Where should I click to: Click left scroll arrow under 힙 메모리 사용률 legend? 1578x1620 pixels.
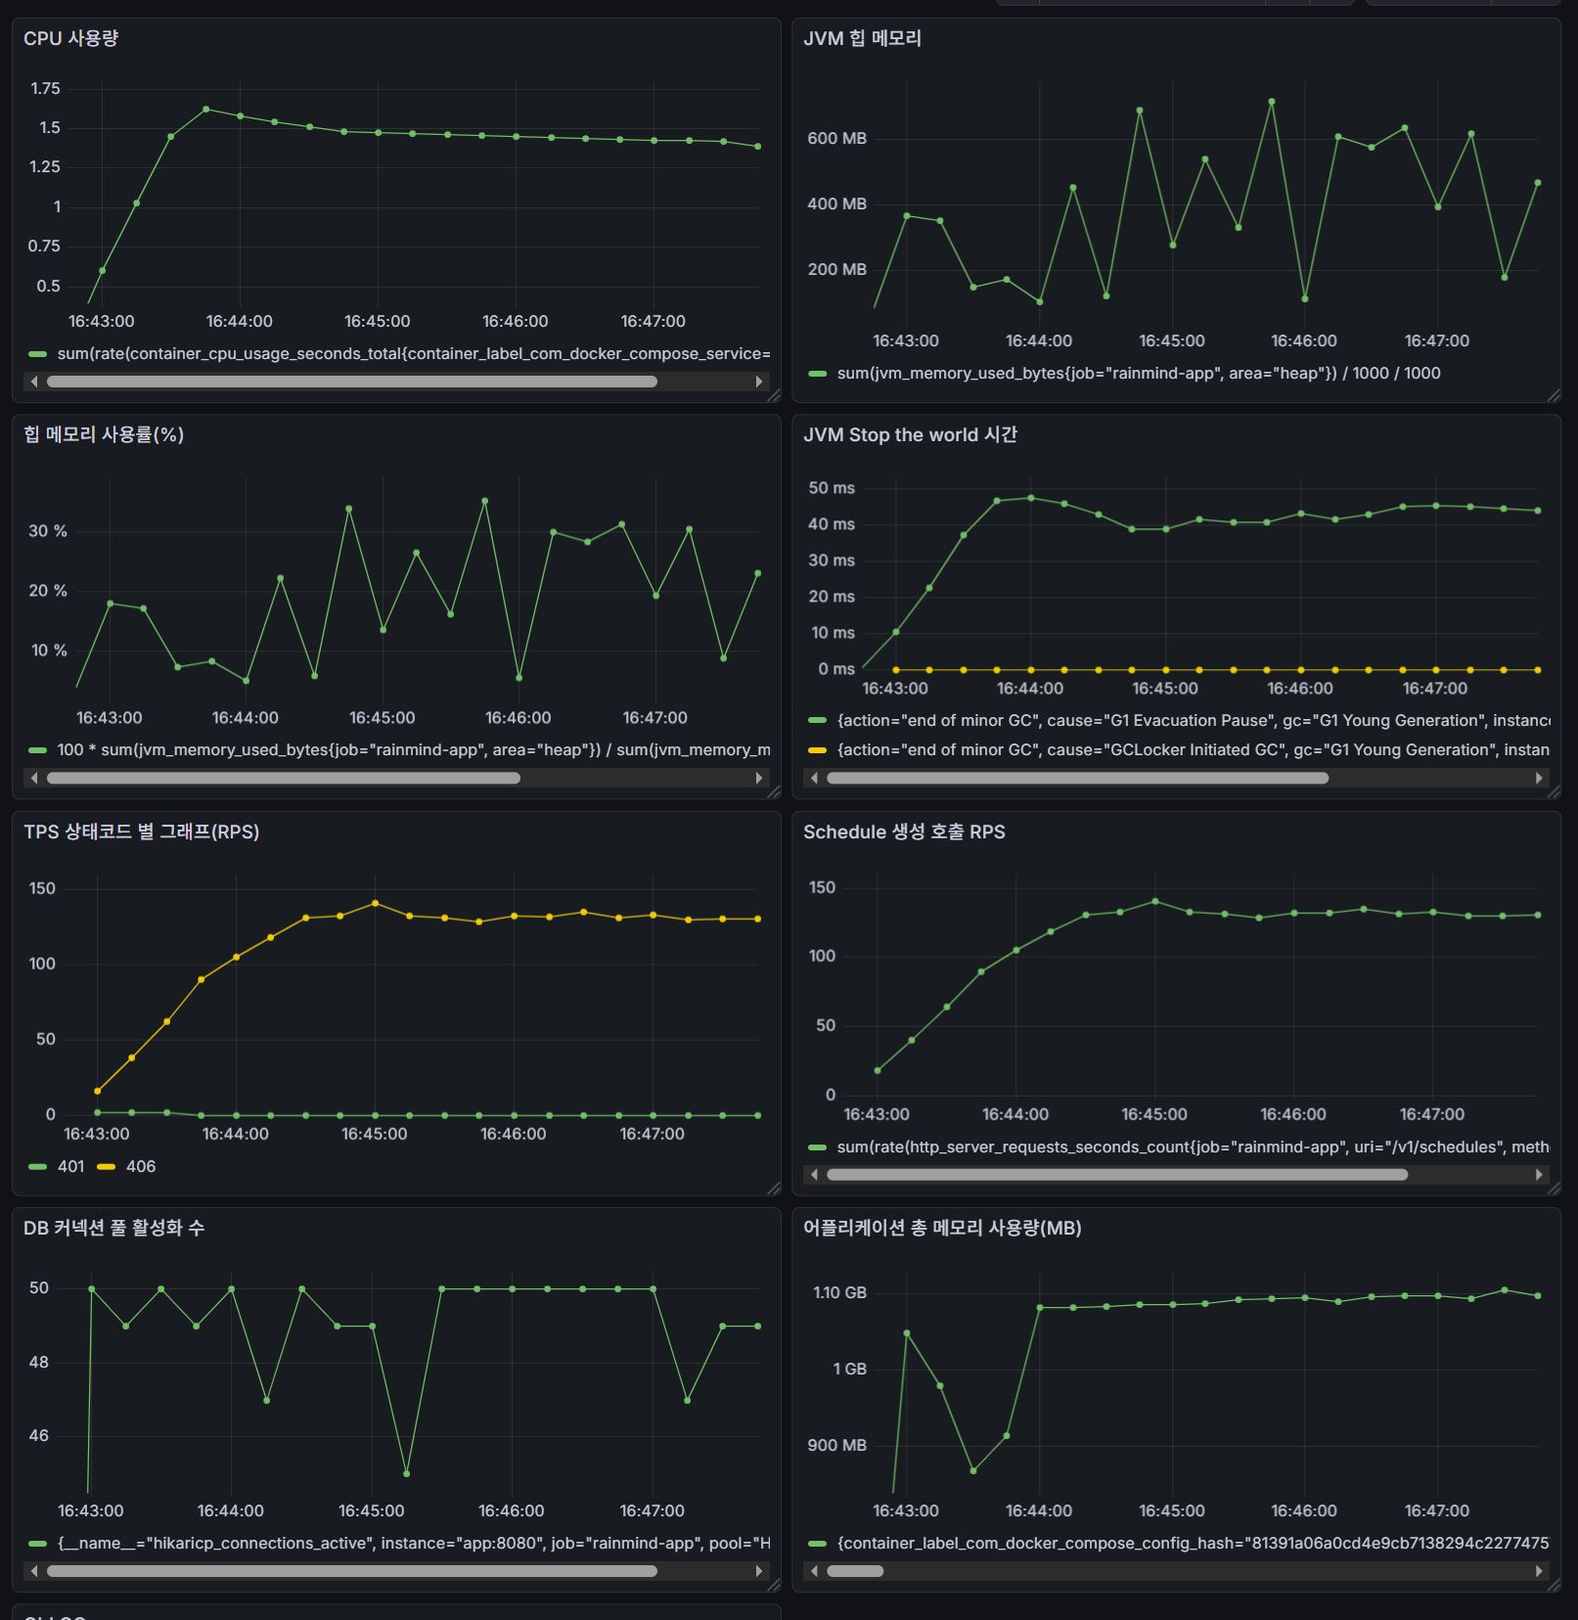34,779
